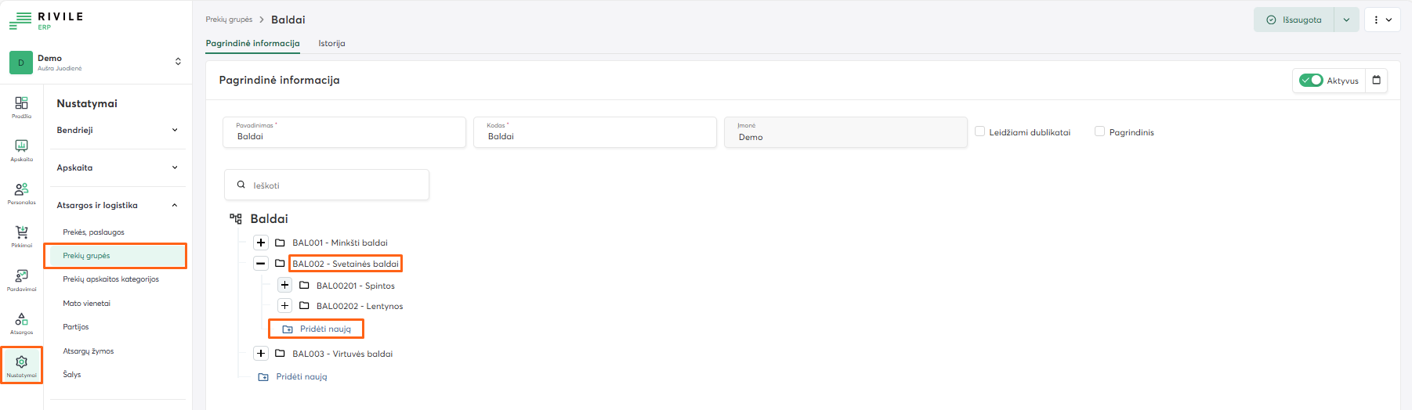Select the BAL00202 - Lentynos tree item

(x=359, y=307)
